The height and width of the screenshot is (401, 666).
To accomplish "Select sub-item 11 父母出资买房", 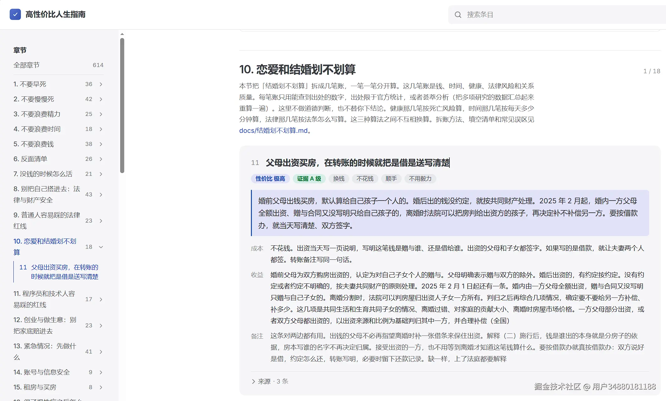I will (x=59, y=272).
